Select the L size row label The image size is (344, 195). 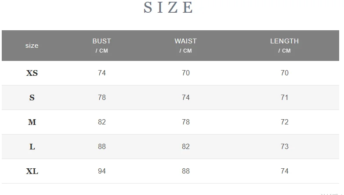32,146
